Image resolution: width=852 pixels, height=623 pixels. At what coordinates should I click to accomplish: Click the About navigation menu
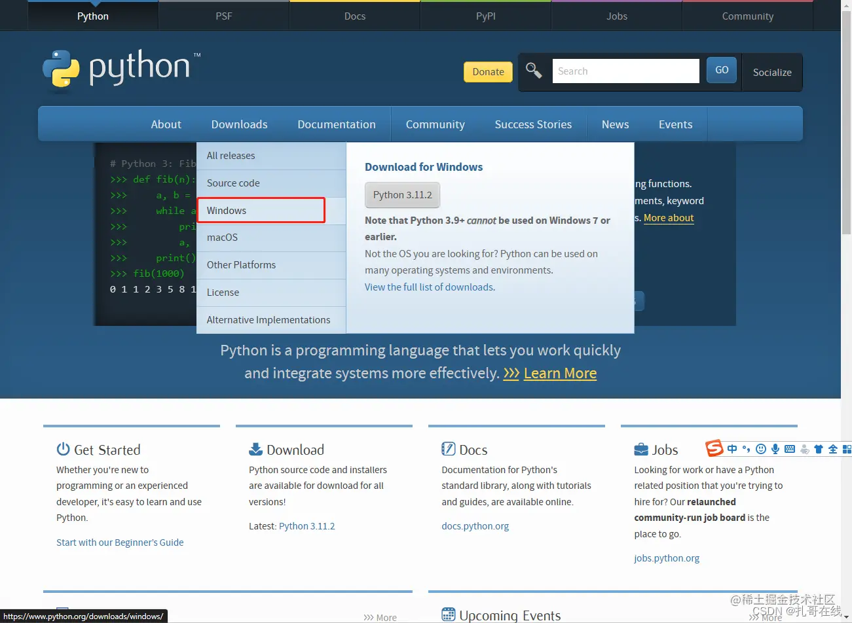click(x=166, y=124)
